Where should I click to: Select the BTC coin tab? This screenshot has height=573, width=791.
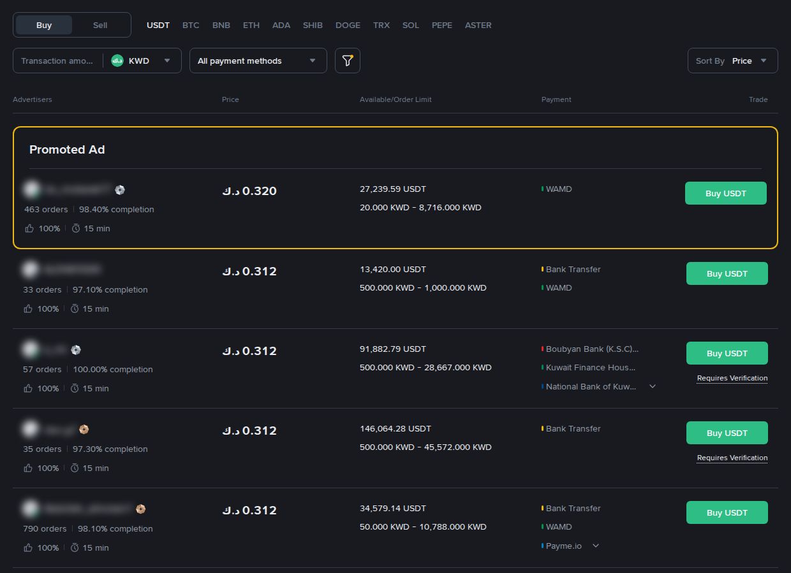[x=191, y=25]
